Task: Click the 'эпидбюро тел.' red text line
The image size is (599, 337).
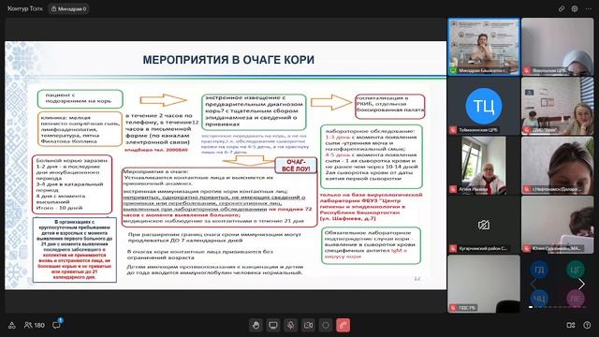Action: click(156, 150)
